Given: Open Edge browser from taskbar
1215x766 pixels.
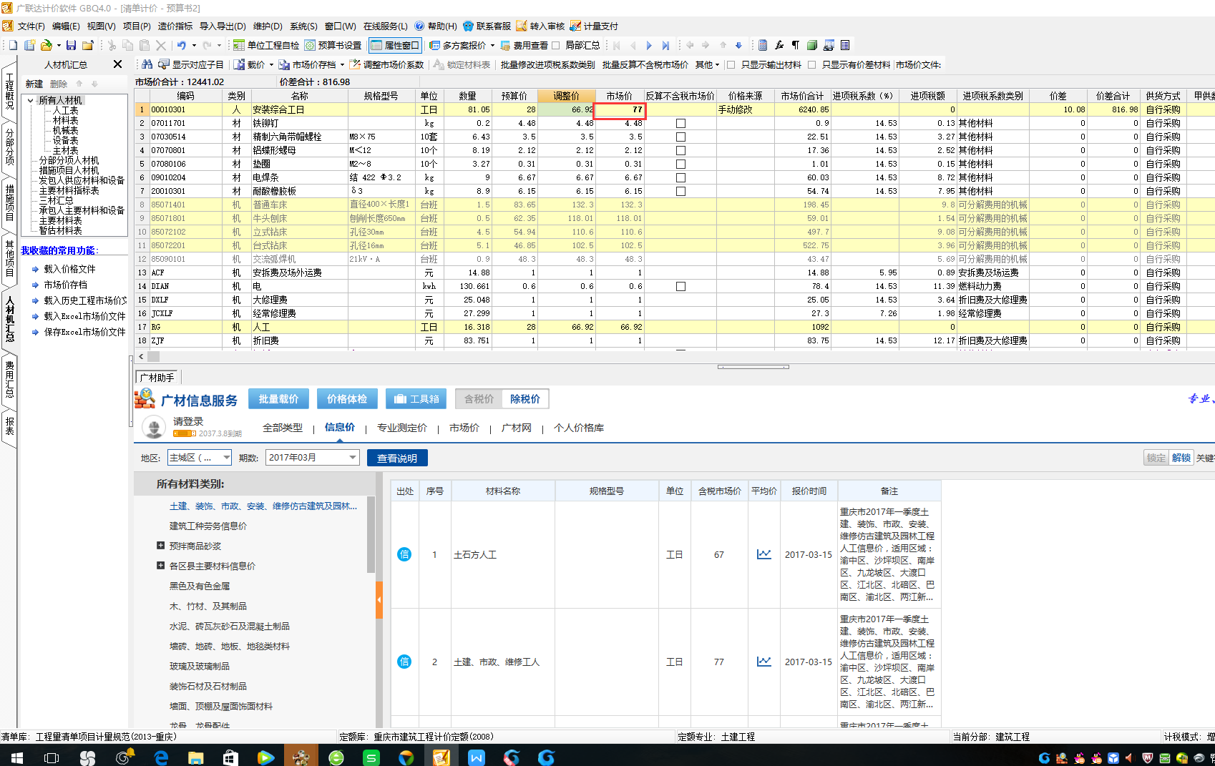Looking at the screenshot, I should coord(160,757).
